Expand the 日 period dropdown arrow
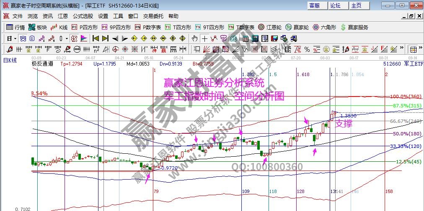 click(x=15, y=38)
